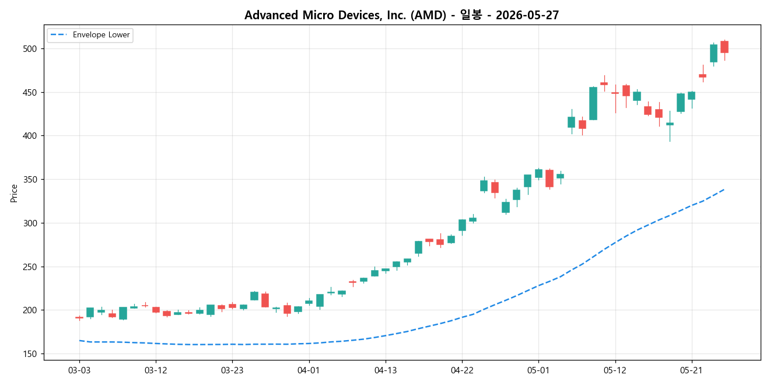Screen dimensions: 770x385
Task: Click the 'Envelope Lower' legend label
Action: coord(101,35)
